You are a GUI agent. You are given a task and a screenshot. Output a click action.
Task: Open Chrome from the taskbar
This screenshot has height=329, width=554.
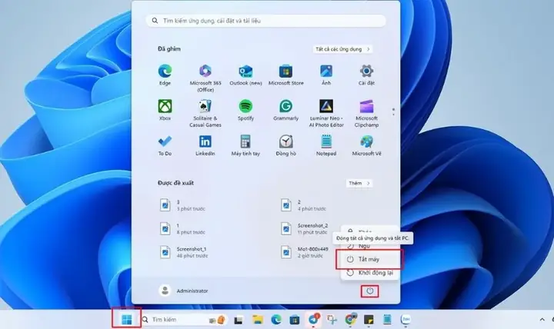click(350, 320)
